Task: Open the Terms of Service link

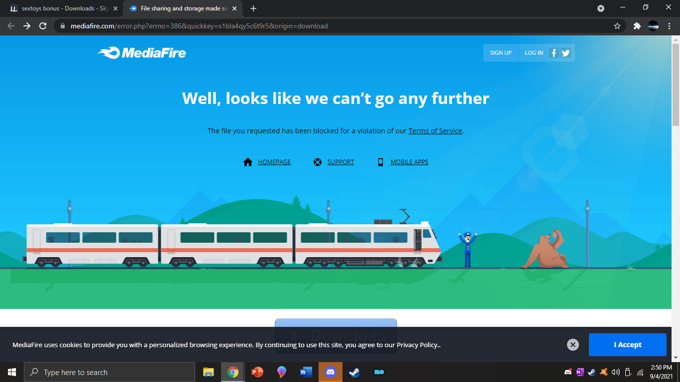Action: tap(435, 131)
